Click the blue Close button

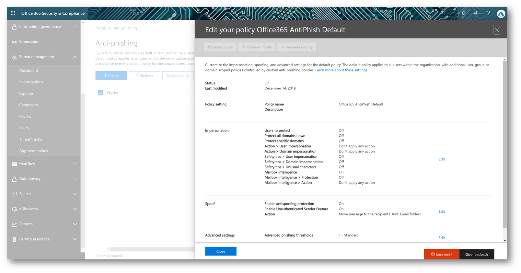coord(221,251)
